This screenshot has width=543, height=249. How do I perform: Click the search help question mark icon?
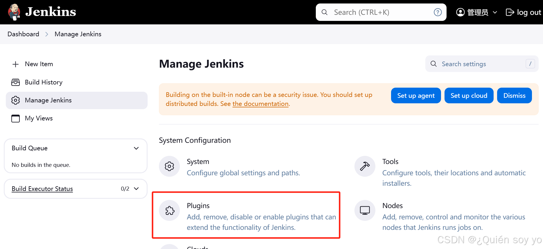pyautogui.click(x=438, y=12)
